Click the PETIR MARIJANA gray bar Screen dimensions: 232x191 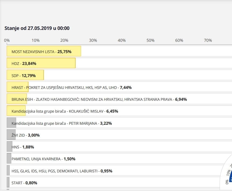tap(11, 123)
